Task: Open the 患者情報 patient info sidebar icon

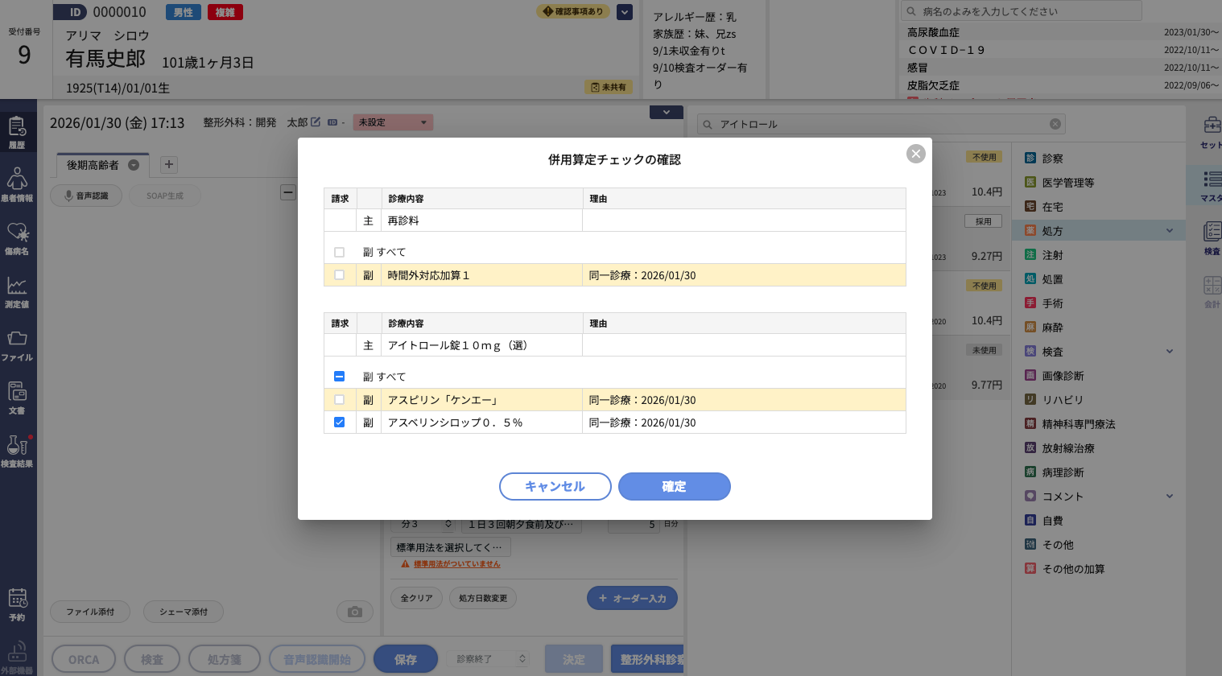Action: pyautogui.click(x=17, y=184)
